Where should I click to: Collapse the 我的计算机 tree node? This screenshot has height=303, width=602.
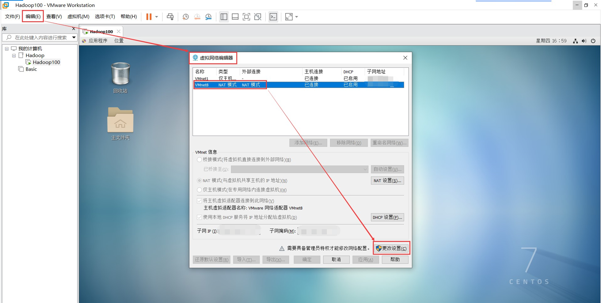coord(7,49)
